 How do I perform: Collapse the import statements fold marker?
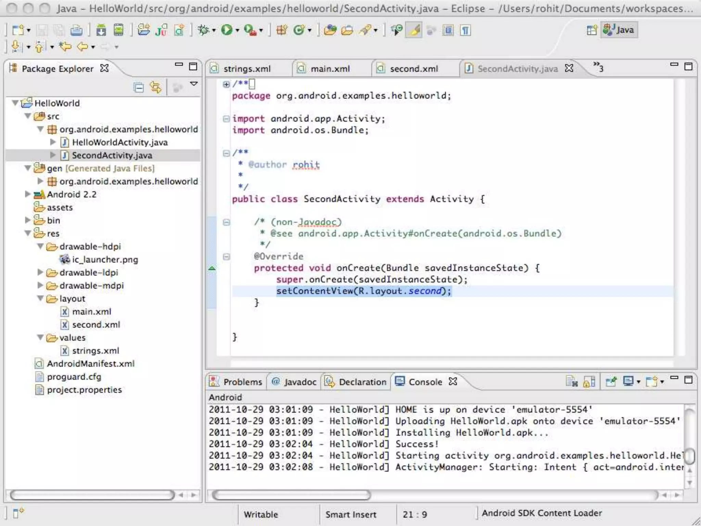(226, 119)
